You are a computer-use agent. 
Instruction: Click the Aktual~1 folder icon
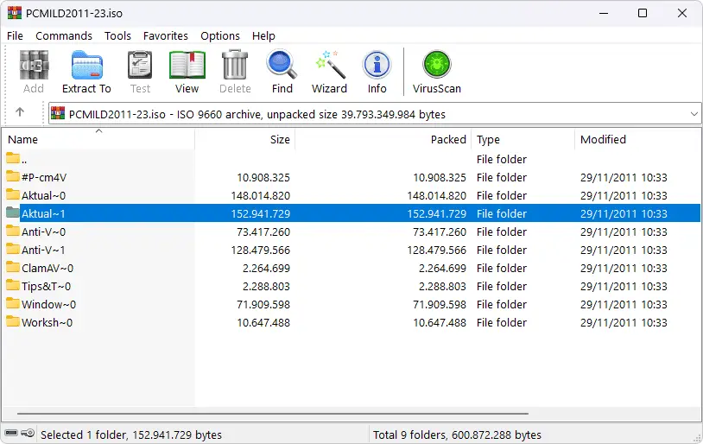13,212
